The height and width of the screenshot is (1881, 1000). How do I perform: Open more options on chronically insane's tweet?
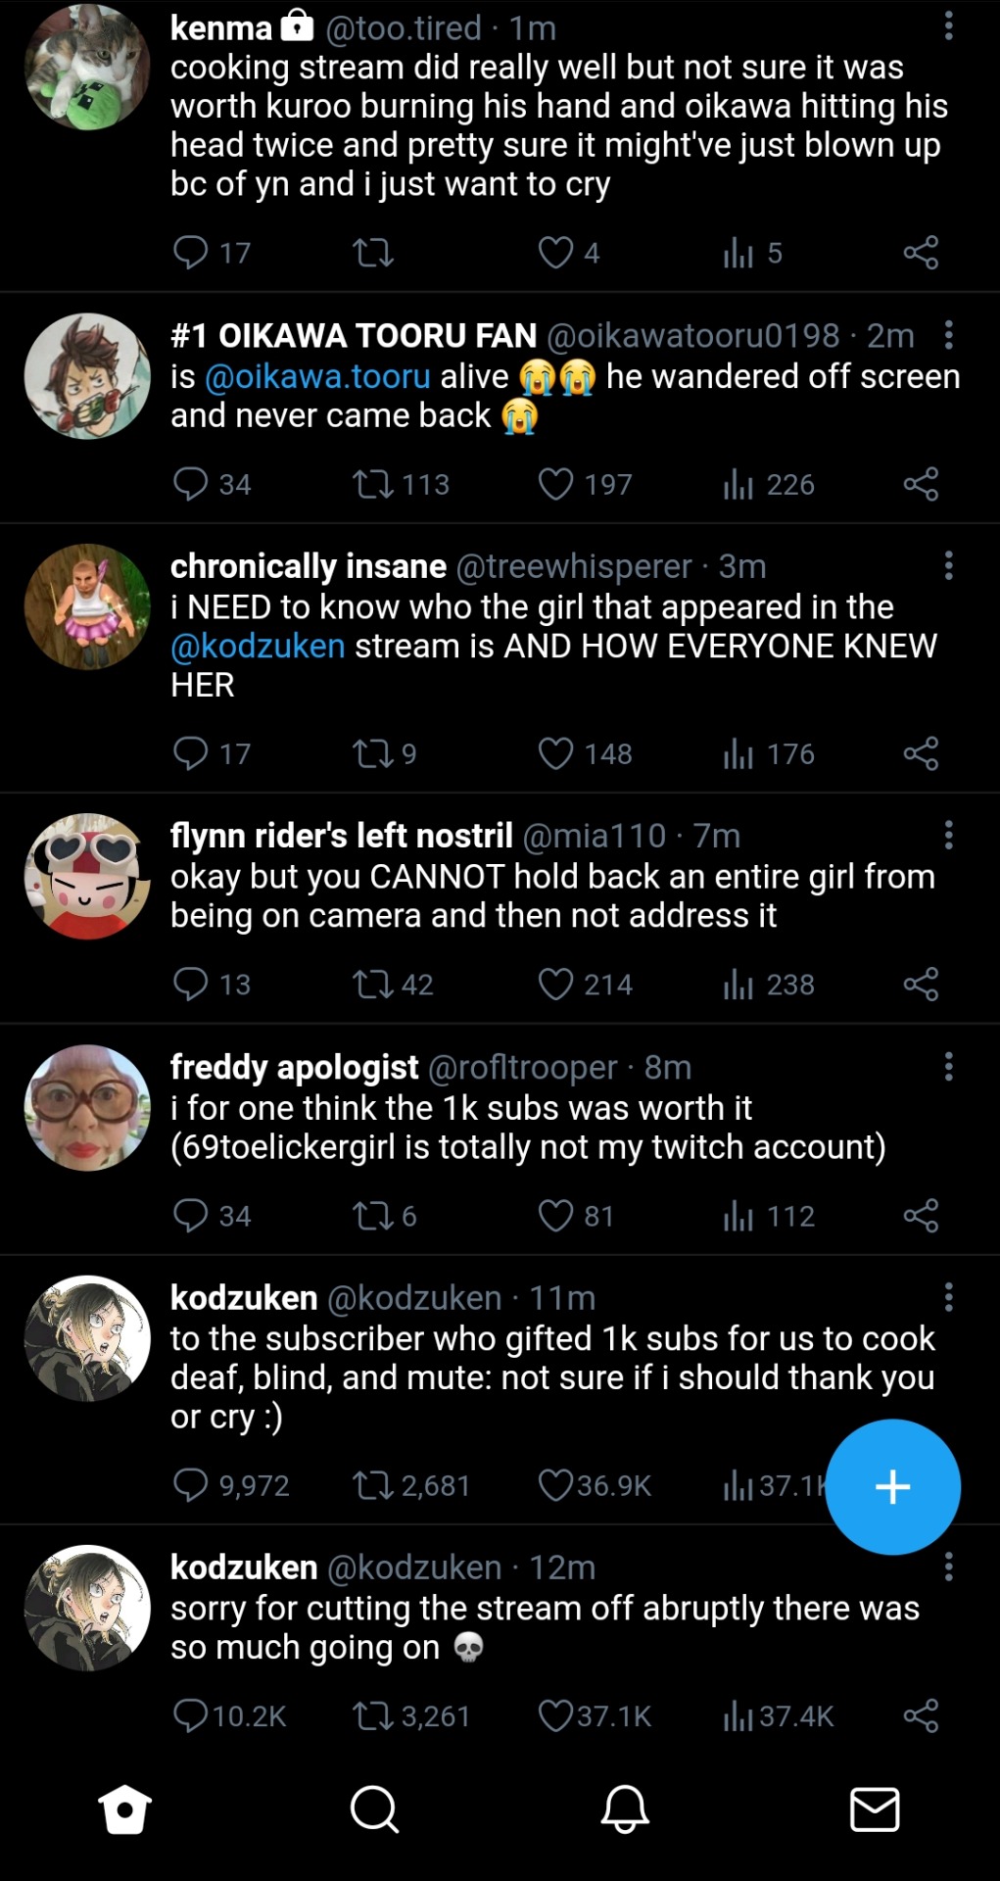[x=948, y=565]
